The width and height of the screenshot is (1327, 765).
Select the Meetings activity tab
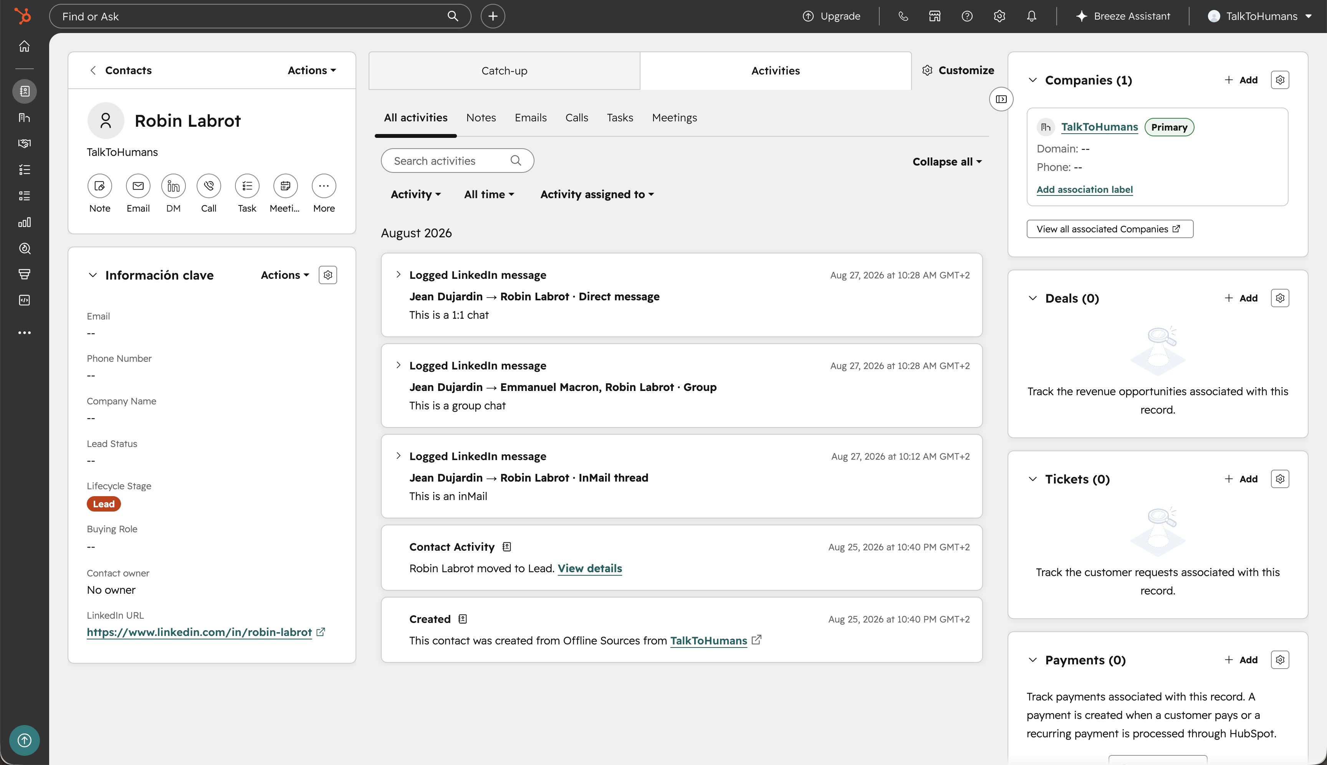675,118
